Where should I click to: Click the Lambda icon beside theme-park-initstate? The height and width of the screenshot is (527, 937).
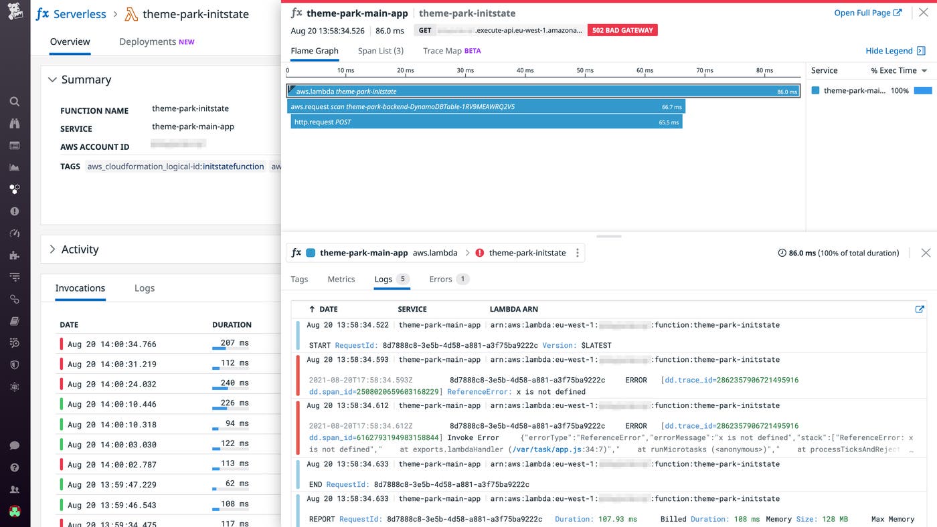(x=131, y=14)
